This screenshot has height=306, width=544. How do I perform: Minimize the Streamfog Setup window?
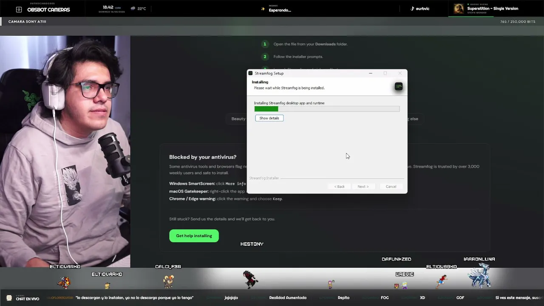click(371, 73)
